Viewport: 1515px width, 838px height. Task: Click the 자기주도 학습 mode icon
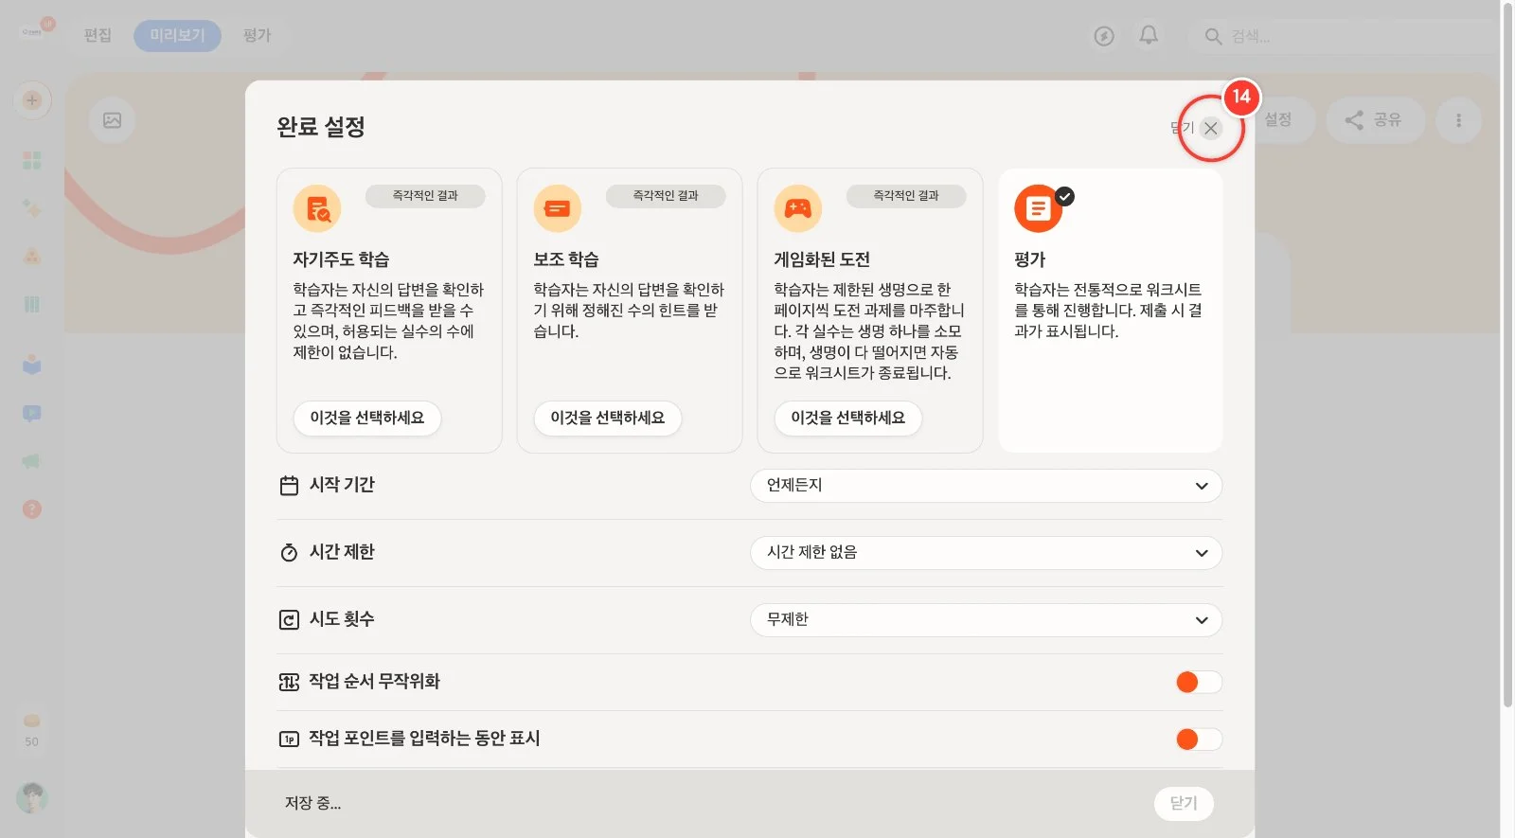[317, 208]
